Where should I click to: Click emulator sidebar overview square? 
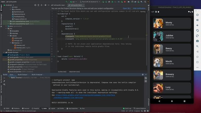coord(198,62)
